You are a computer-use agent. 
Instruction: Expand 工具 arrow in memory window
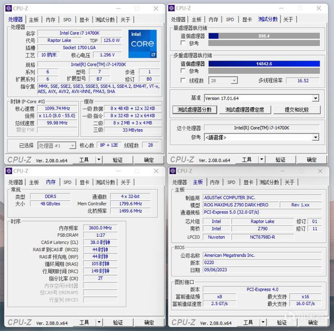(x=99, y=322)
